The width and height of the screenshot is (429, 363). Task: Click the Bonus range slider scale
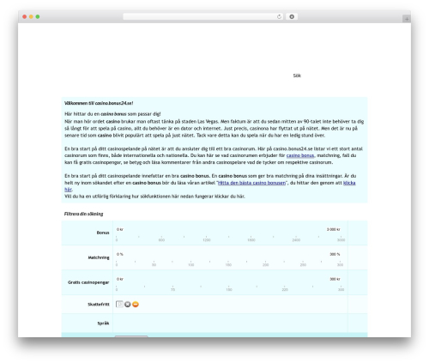tap(230, 239)
